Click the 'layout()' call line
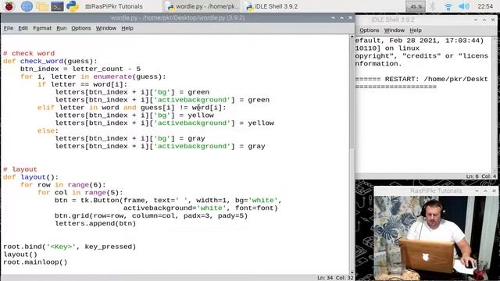The width and height of the screenshot is (500, 281). click(x=20, y=254)
